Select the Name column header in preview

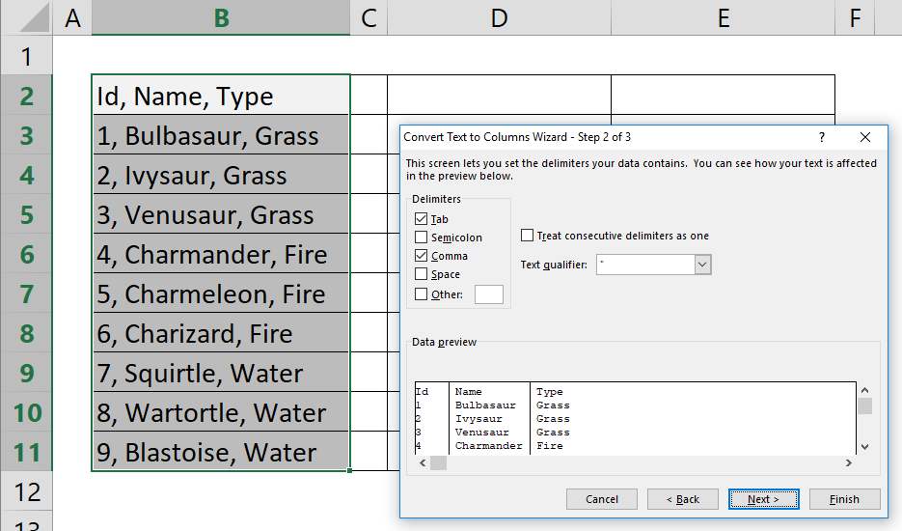(468, 392)
